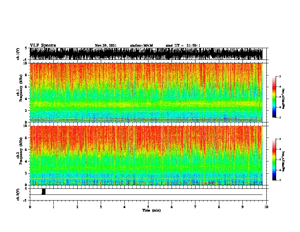Click the "start UT = 21:50:1" label
The height and width of the screenshot is (232, 300).
[183, 45]
